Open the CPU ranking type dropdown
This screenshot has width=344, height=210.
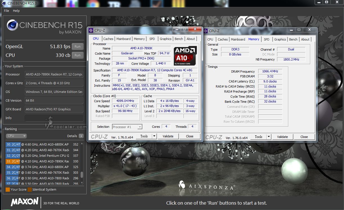16,136
